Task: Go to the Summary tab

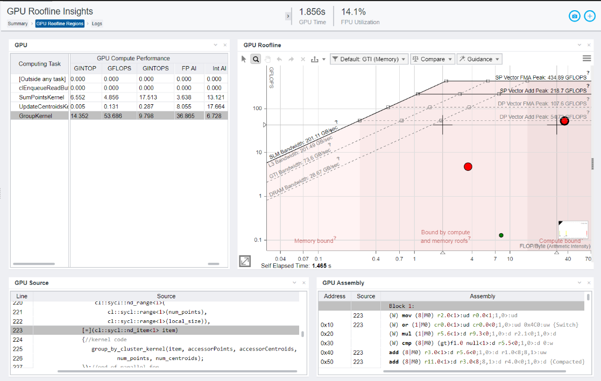Action: click(x=18, y=24)
